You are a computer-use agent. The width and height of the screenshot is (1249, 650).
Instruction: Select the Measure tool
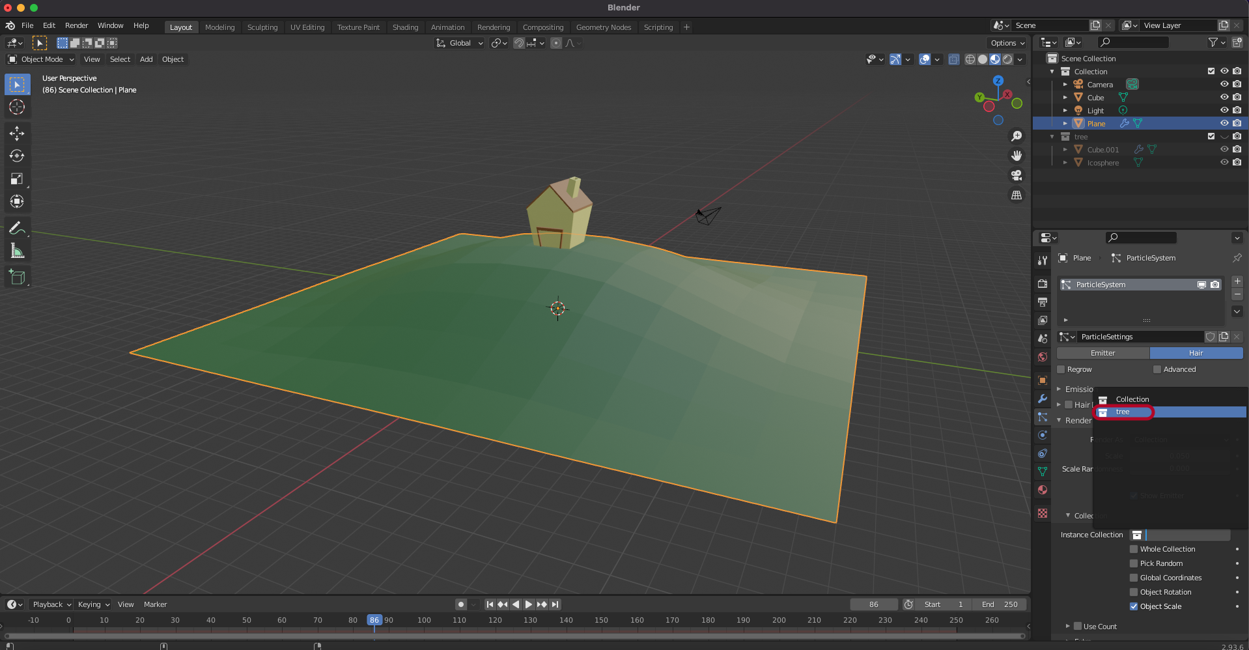[x=17, y=251]
